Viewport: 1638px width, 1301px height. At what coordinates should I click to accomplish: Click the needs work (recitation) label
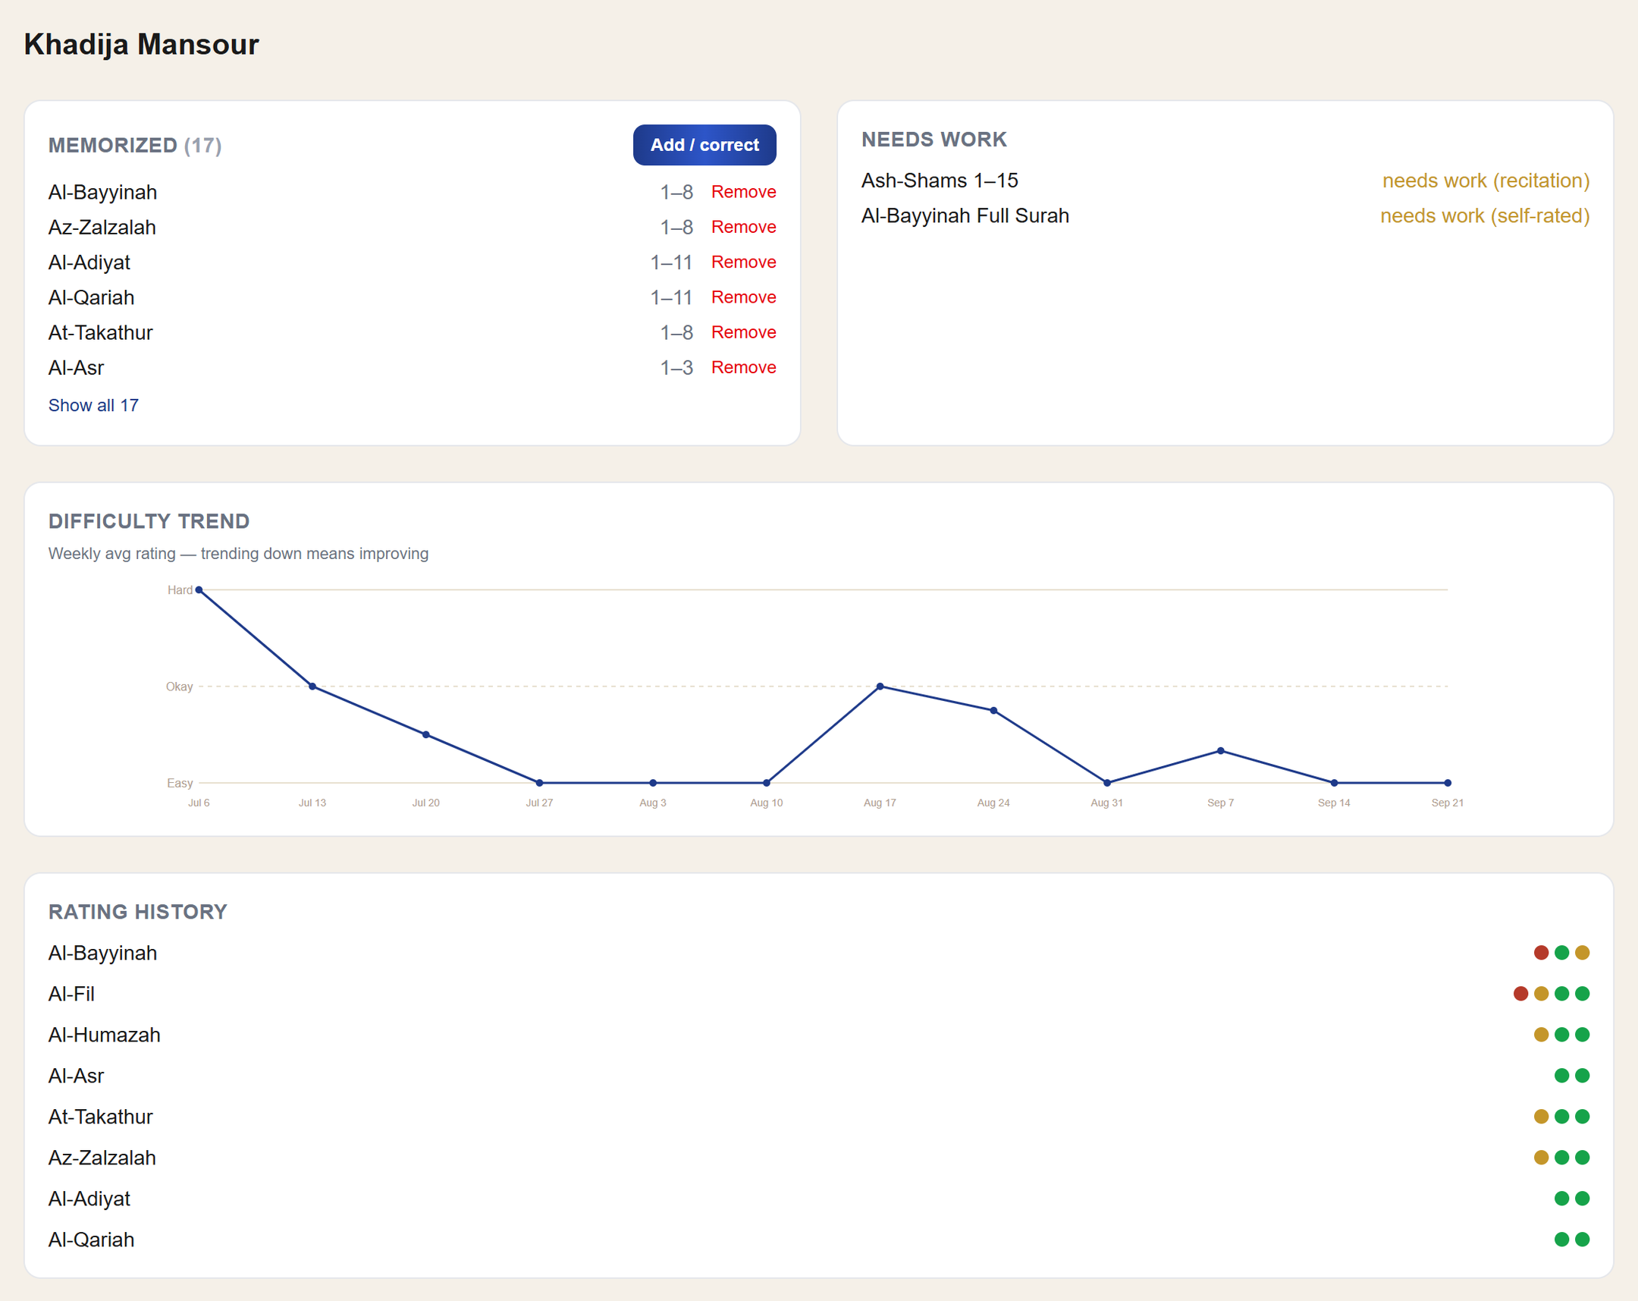pos(1486,180)
